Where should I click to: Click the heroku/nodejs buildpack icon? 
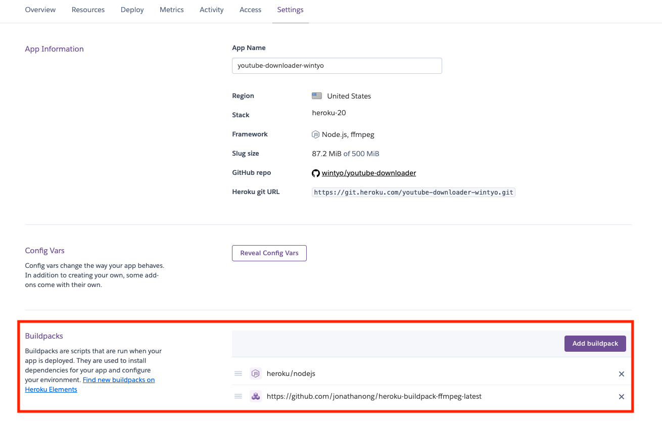[x=256, y=373]
